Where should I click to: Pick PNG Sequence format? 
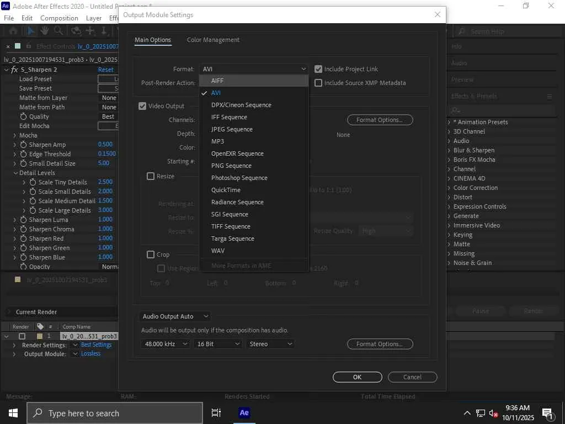click(254, 166)
